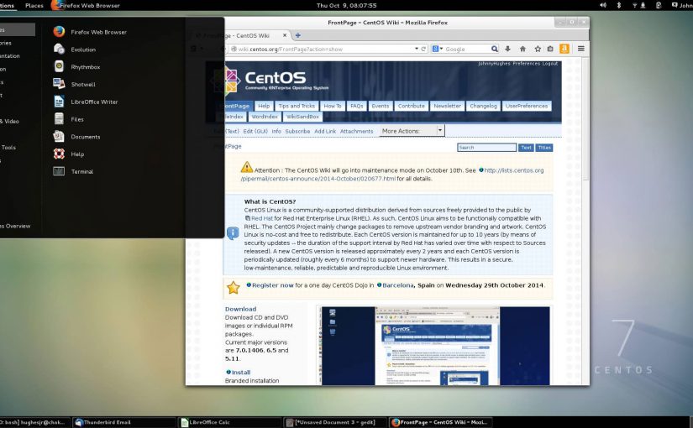Viewport: 693px width, 428px height.
Task: Click the Firefox URL address bar
Action: 325,49
